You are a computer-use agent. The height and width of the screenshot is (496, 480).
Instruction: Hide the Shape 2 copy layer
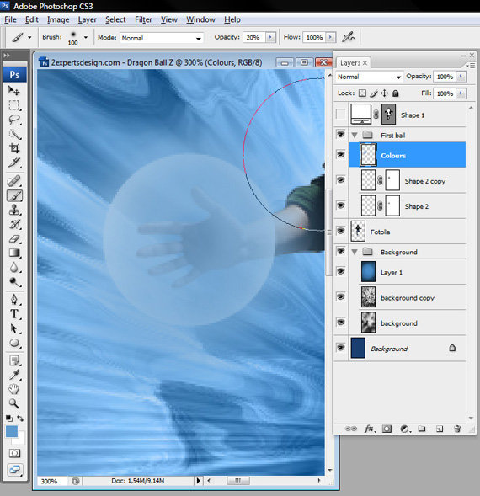[x=340, y=180]
